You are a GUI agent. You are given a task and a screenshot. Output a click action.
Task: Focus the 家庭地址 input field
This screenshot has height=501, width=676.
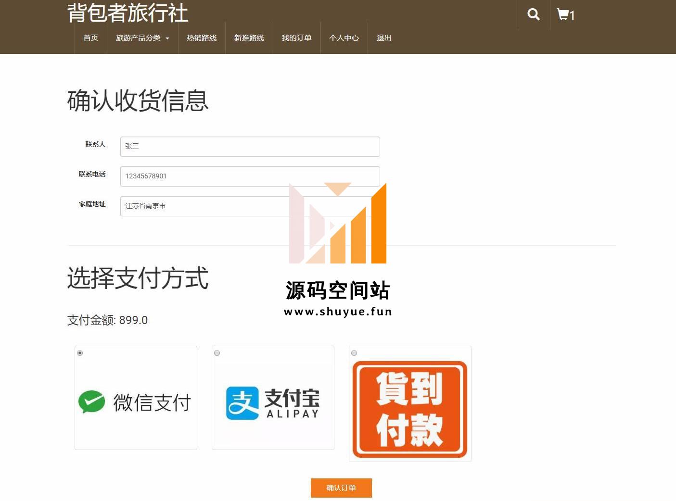pos(250,206)
